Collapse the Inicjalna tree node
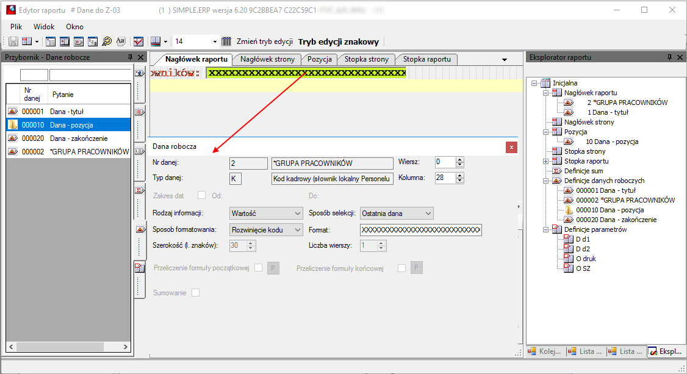 pos(534,83)
